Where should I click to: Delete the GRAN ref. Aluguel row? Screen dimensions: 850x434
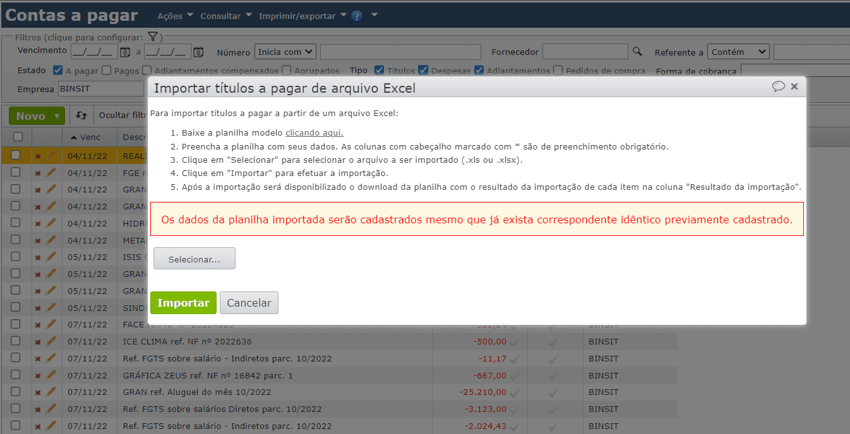37,393
